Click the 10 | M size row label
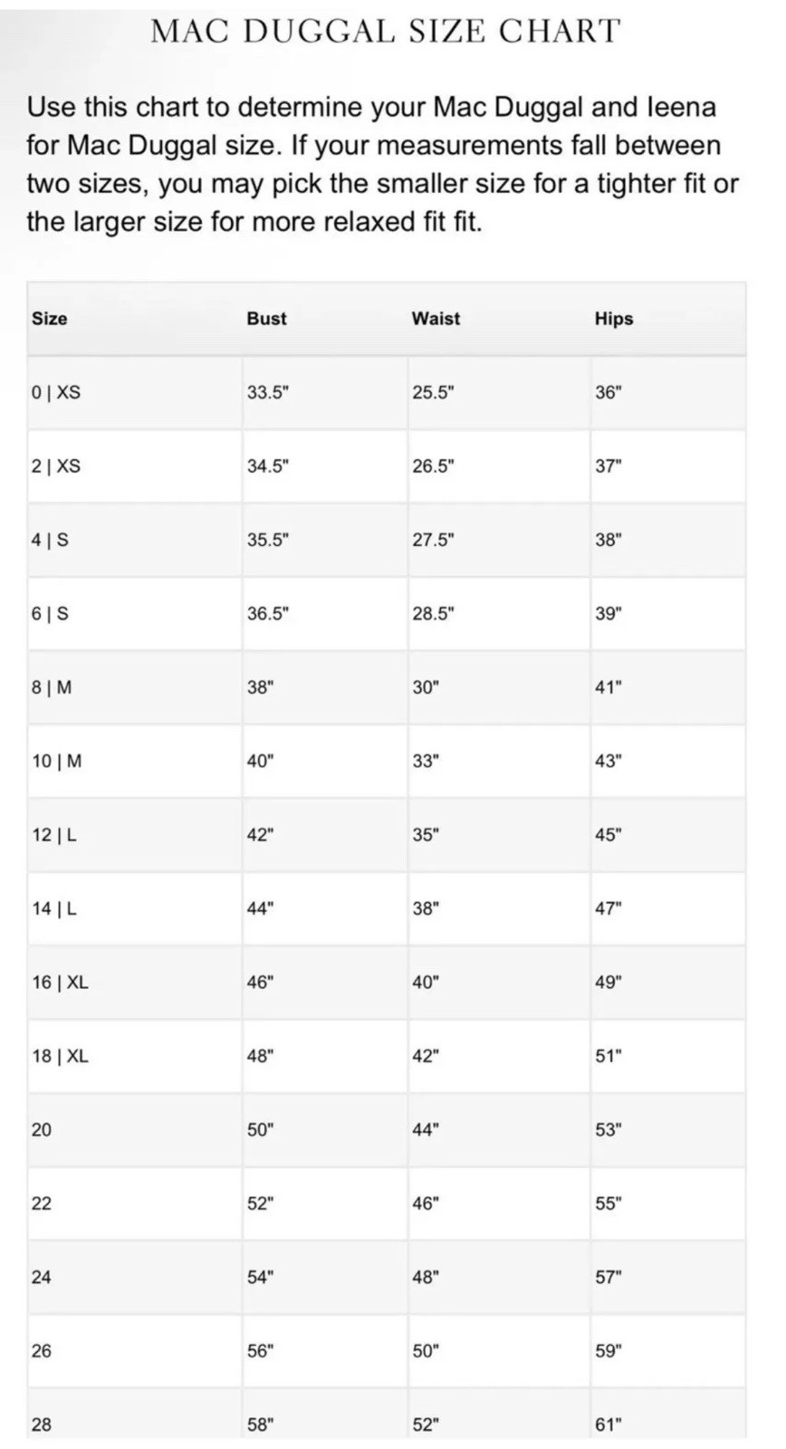786x1449 pixels. pyautogui.click(x=56, y=762)
